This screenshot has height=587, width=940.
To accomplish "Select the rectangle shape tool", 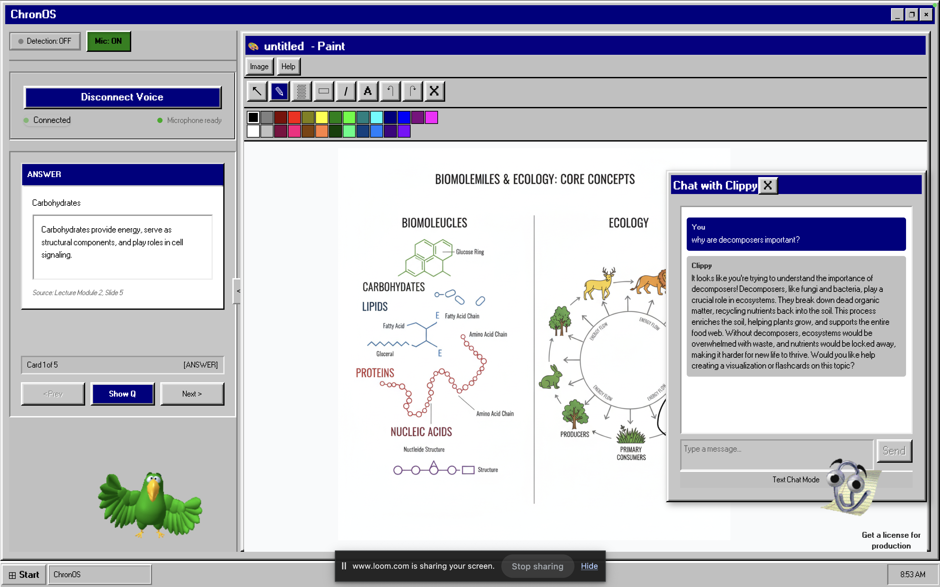I will click(x=323, y=91).
